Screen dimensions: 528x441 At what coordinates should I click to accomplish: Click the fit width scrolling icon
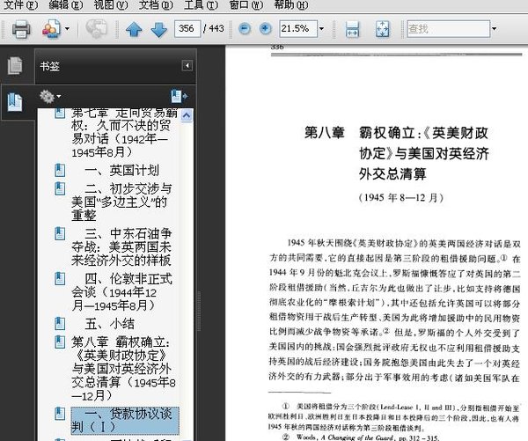[352, 29]
